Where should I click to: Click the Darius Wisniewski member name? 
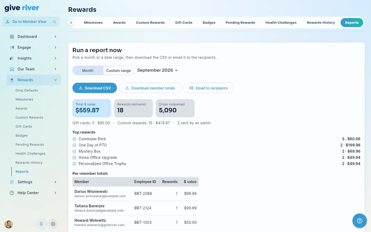(x=91, y=191)
